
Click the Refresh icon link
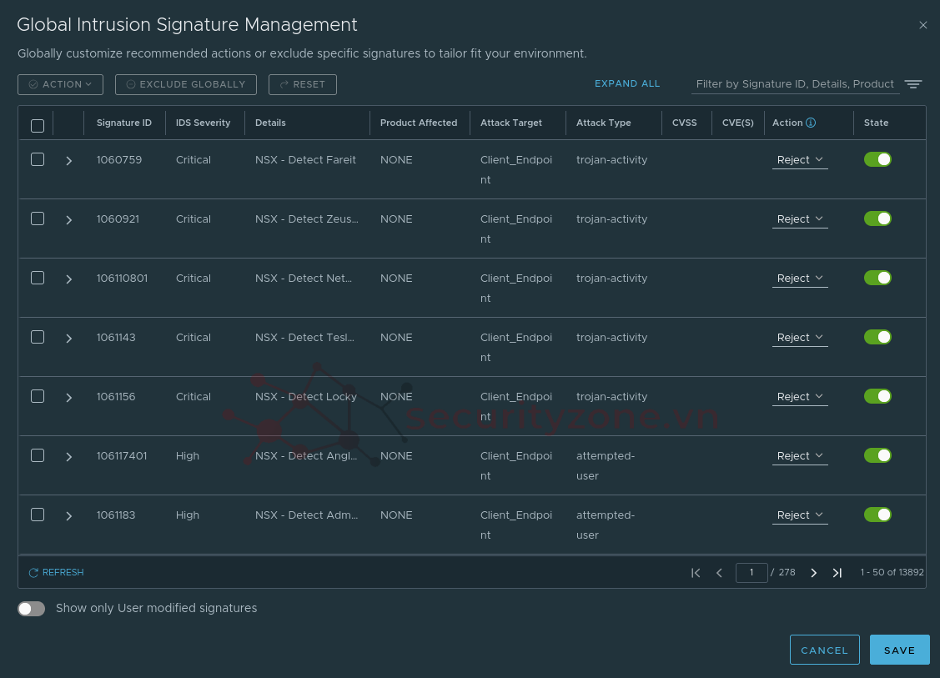57,573
